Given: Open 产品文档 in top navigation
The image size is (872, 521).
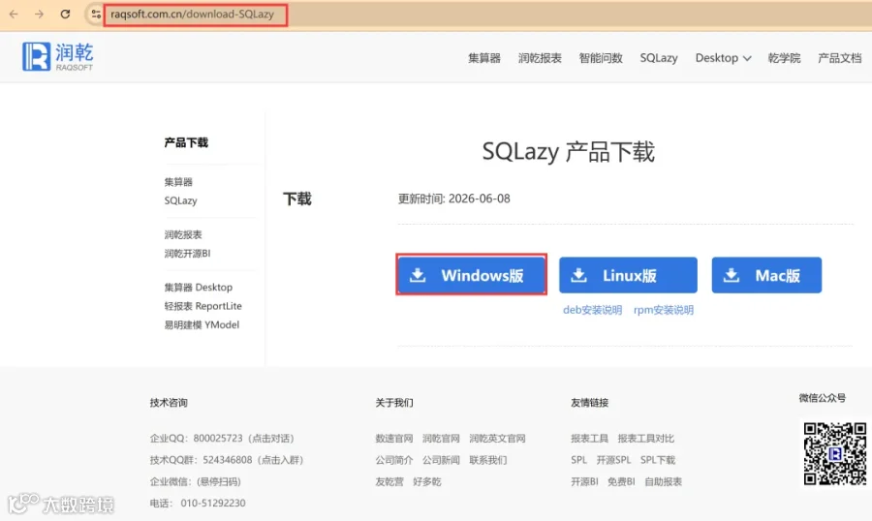Looking at the screenshot, I should click(x=839, y=58).
